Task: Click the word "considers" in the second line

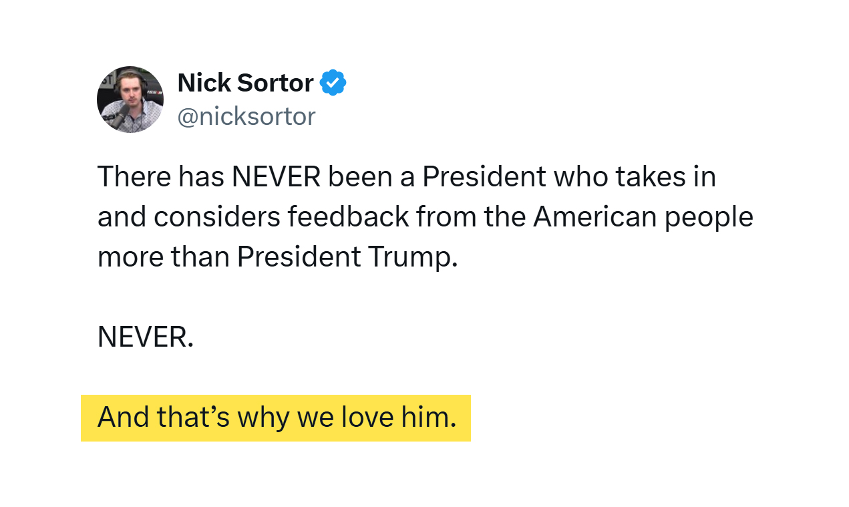Action: pos(217,217)
